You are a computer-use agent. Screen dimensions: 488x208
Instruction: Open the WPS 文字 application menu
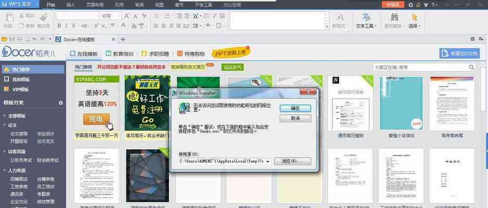coord(20,4)
